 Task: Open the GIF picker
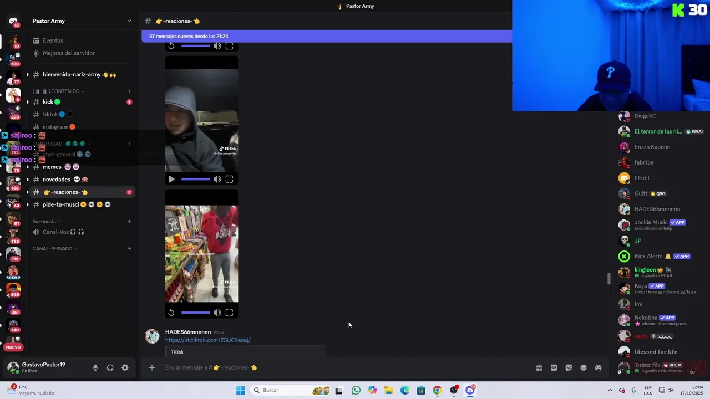554,367
